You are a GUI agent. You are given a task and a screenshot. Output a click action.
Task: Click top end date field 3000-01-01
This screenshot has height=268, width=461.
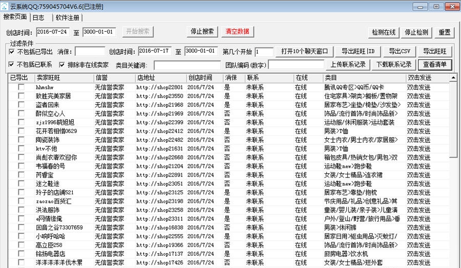(x=99, y=32)
